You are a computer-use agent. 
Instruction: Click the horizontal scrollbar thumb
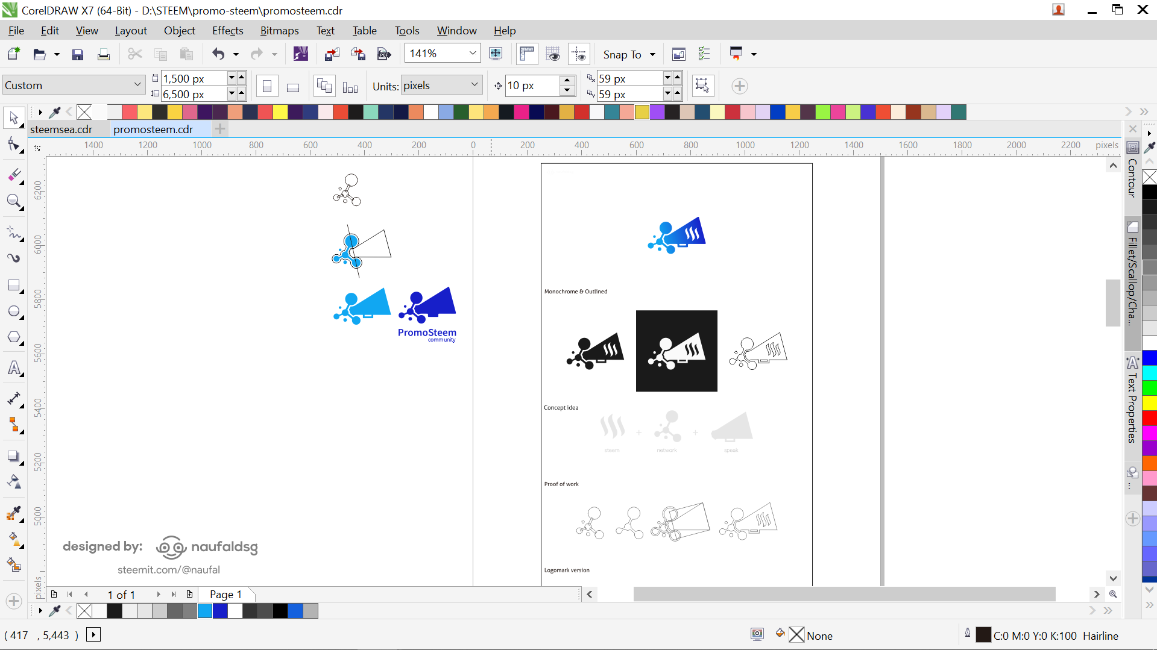tap(844, 595)
